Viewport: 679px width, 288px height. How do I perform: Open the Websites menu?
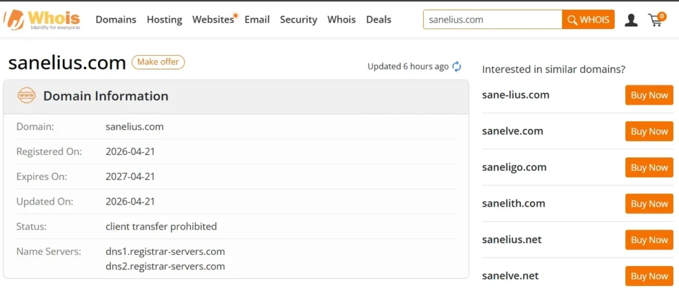pyautogui.click(x=213, y=19)
